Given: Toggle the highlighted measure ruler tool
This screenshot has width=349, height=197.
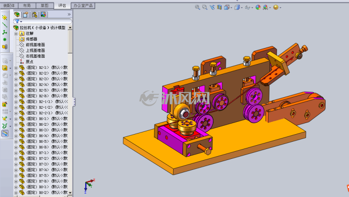Looking at the screenshot, I should tap(5, 133).
